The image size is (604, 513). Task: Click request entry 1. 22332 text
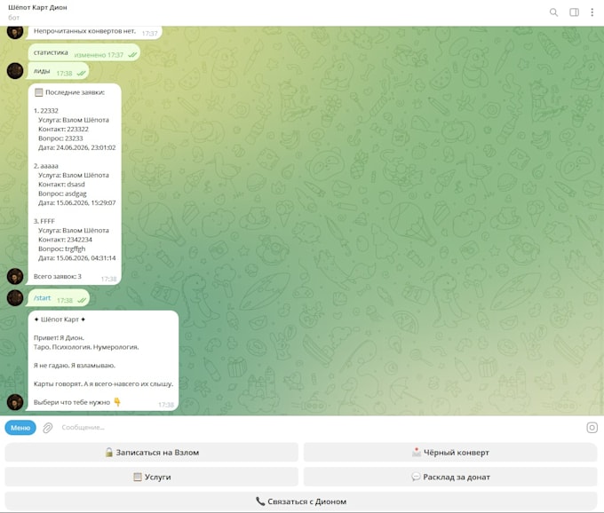(x=46, y=111)
